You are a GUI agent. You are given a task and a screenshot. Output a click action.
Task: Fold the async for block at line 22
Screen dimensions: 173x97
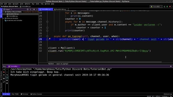click(x=47, y=22)
